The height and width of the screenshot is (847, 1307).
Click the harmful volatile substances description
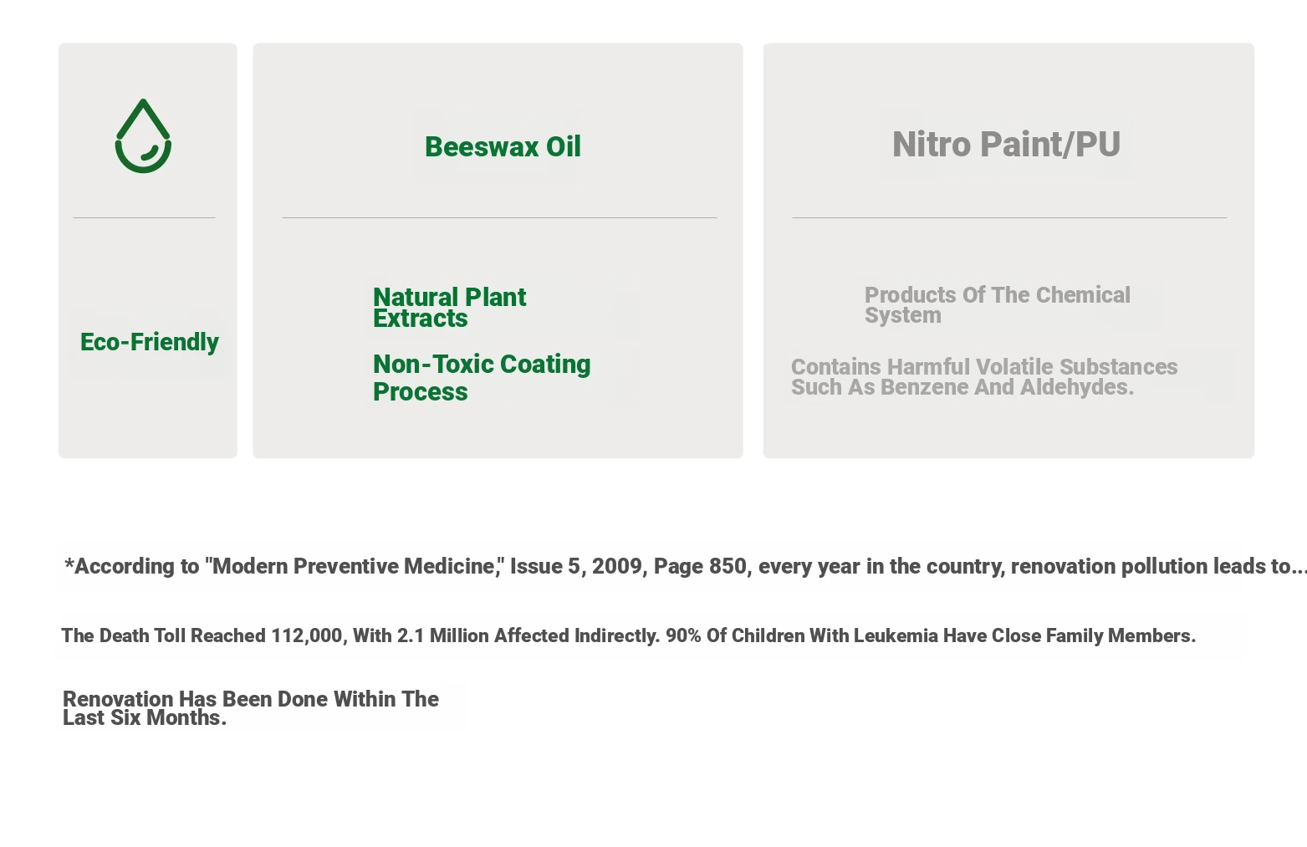pyautogui.click(x=984, y=377)
